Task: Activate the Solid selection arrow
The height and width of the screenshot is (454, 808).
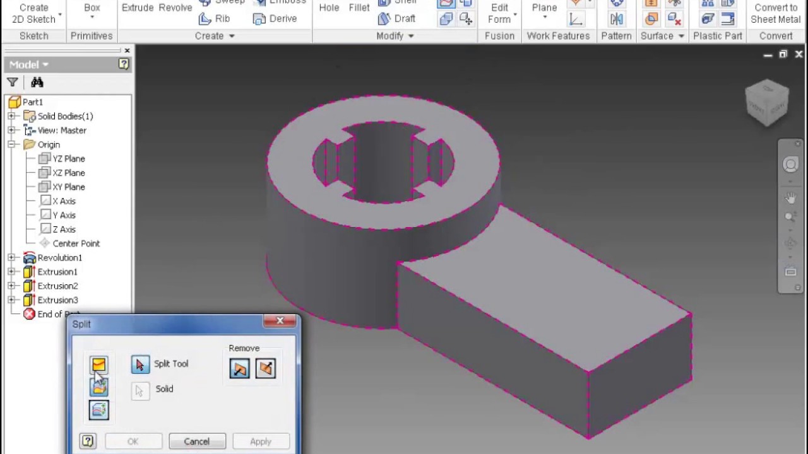Action: [140, 390]
